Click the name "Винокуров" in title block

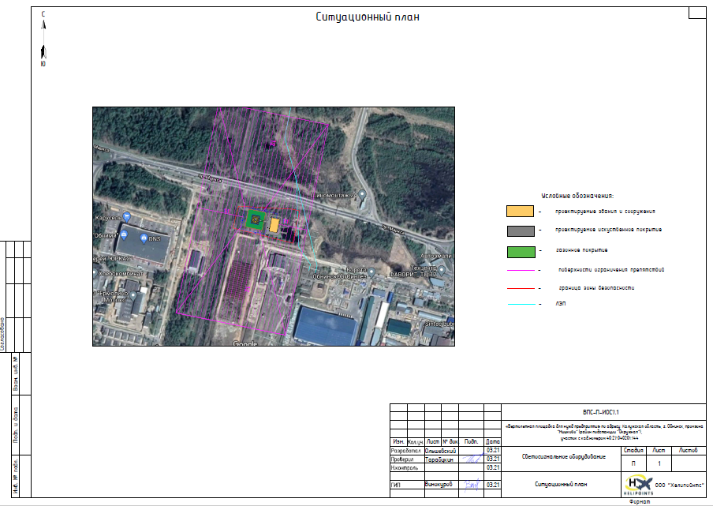pos(439,484)
